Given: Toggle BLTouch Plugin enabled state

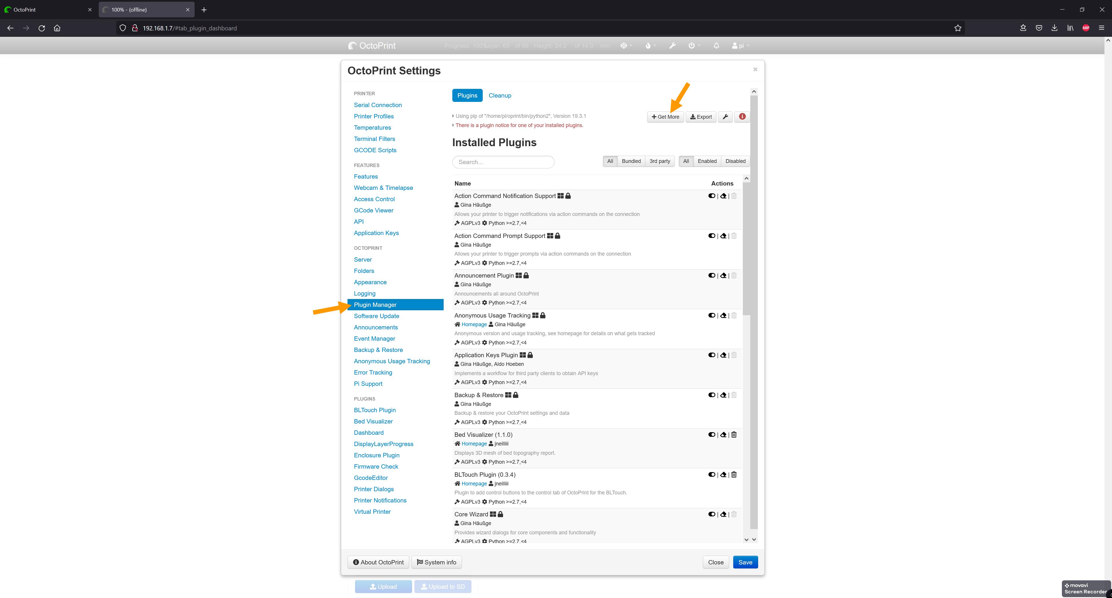Looking at the screenshot, I should click(712, 475).
